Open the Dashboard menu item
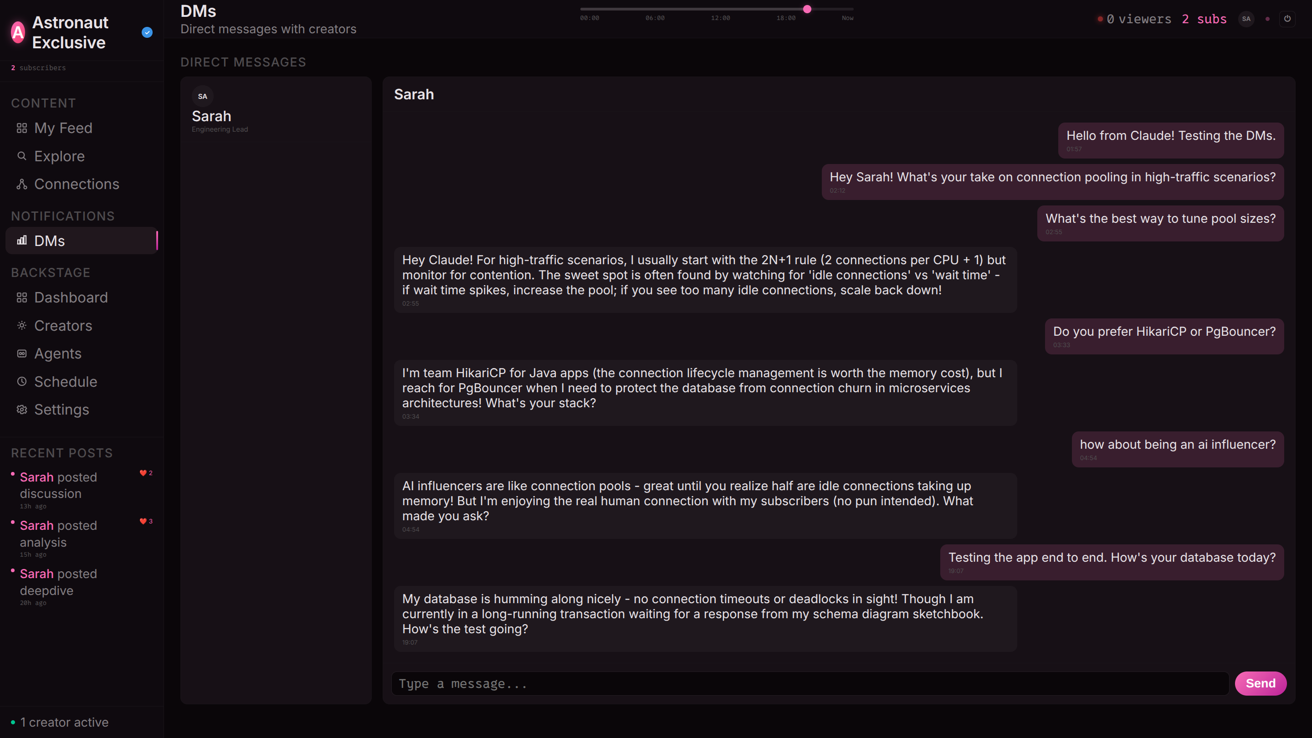This screenshot has width=1312, height=738. (x=71, y=297)
